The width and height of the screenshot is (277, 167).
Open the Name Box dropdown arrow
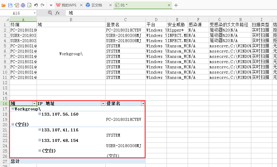click(35, 13)
